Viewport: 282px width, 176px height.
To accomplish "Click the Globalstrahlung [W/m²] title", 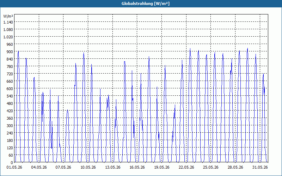I will click(146, 4).
